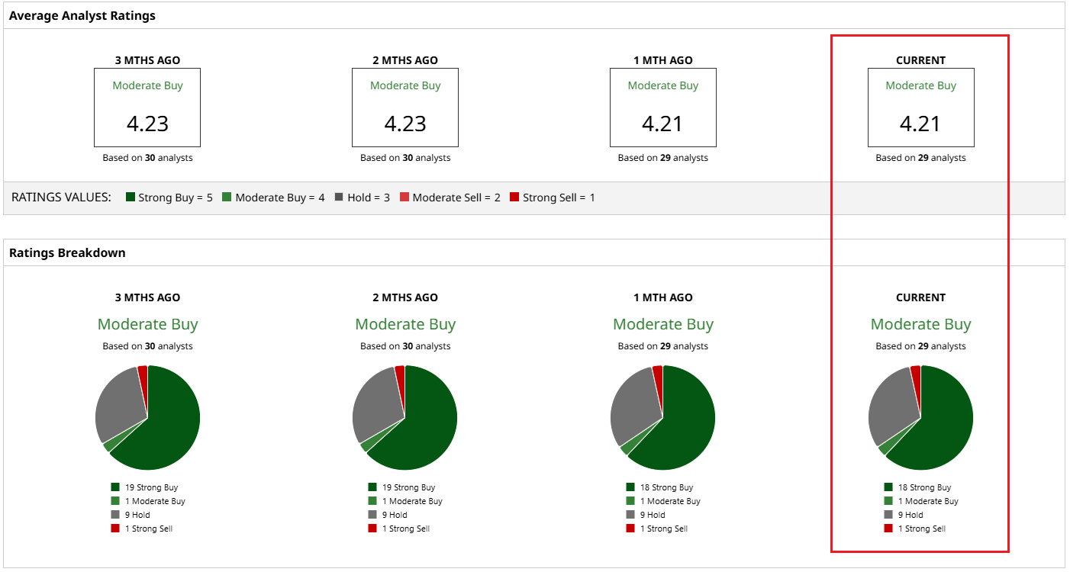Click '2 MTHS AGO' label in Ratings Breakdown
Screen dimensions: 1070x572
coord(405,297)
